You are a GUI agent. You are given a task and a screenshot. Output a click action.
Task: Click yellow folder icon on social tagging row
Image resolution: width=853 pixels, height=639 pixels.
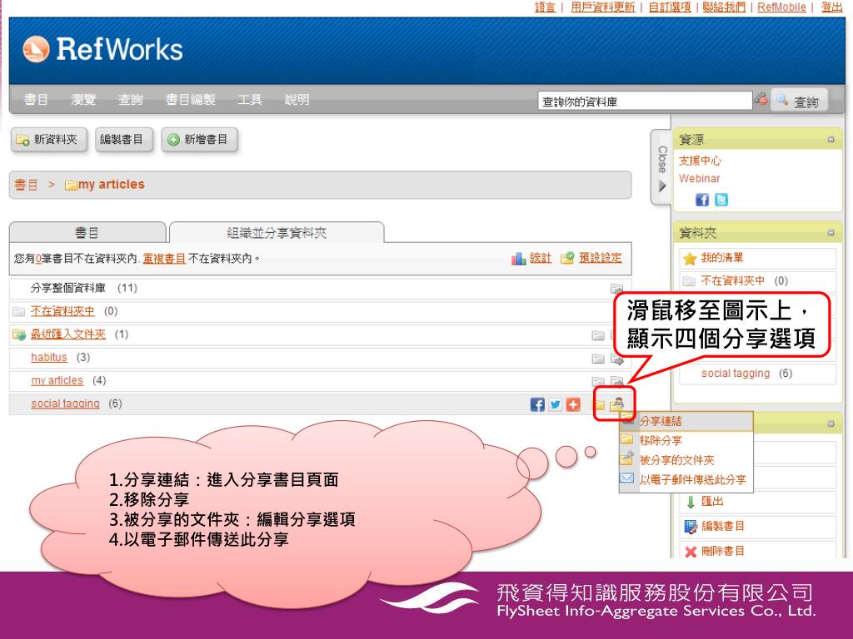(x=598, y=405)
